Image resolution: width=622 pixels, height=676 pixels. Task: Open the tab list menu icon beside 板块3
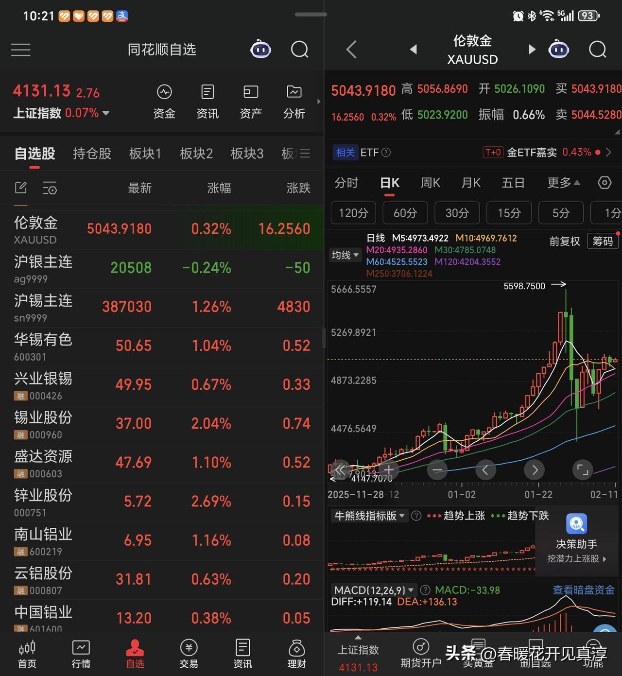(x=305, y=154)
